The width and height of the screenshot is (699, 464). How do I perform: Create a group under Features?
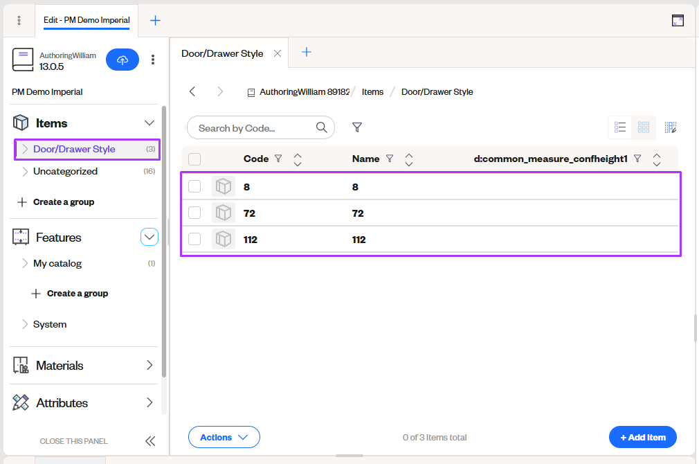pyautogui.click(x=69, y=294)
